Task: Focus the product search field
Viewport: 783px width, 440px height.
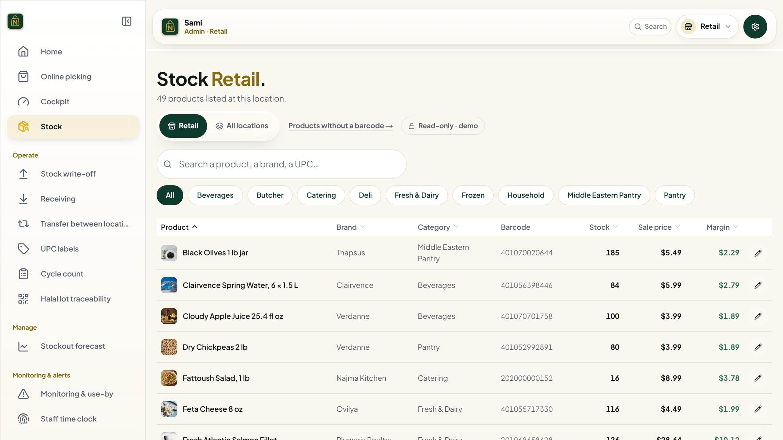Action: pyautogui.click(x=281, y=164)
